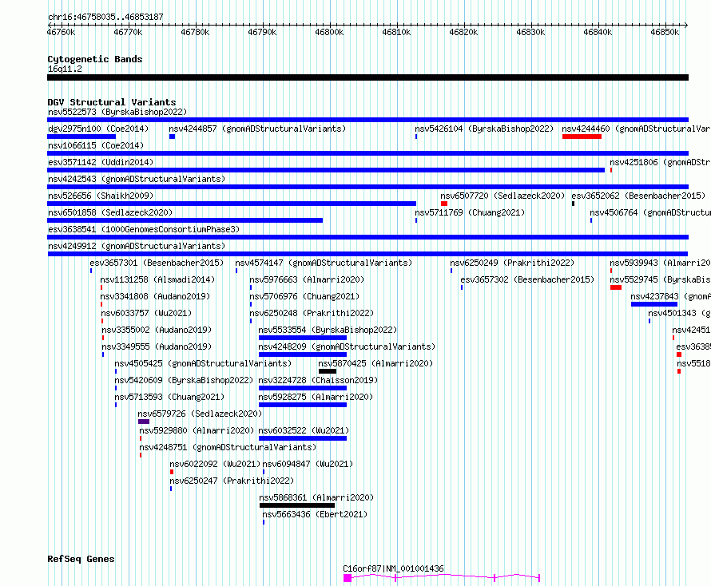Click the nsv6033757 (Wu2021) label
Screen dimensions: 711x586
coord(146,313)
